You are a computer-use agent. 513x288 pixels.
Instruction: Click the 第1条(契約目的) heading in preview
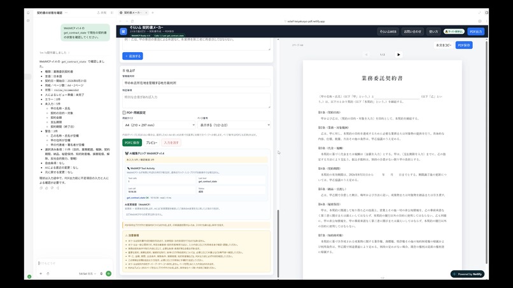(x=330, y=113)
